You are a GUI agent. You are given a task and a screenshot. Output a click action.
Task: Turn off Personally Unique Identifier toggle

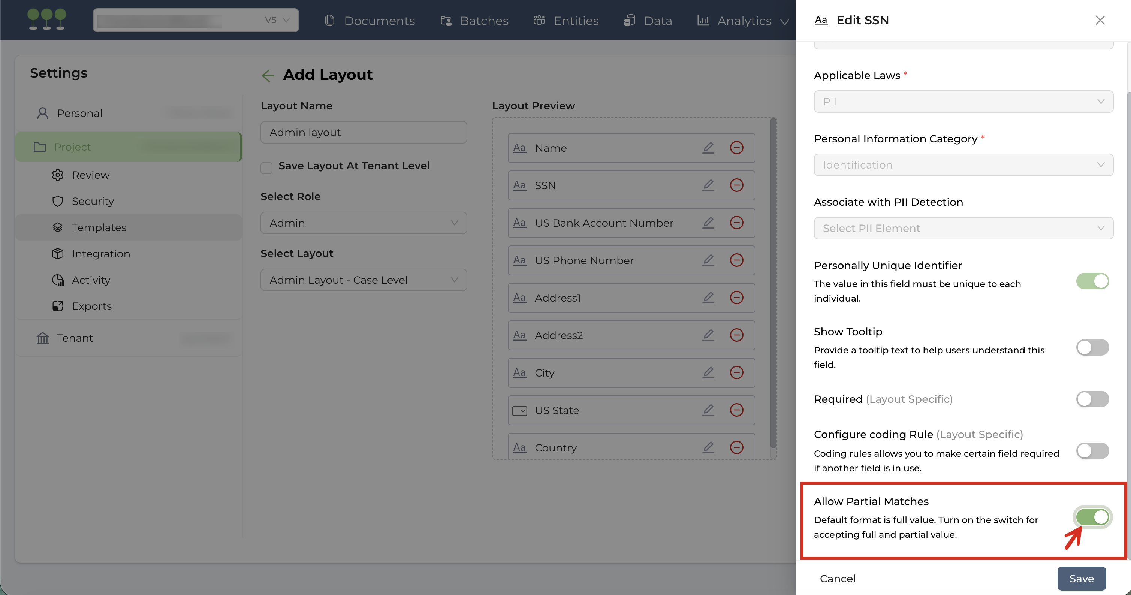coord(1092,281)
